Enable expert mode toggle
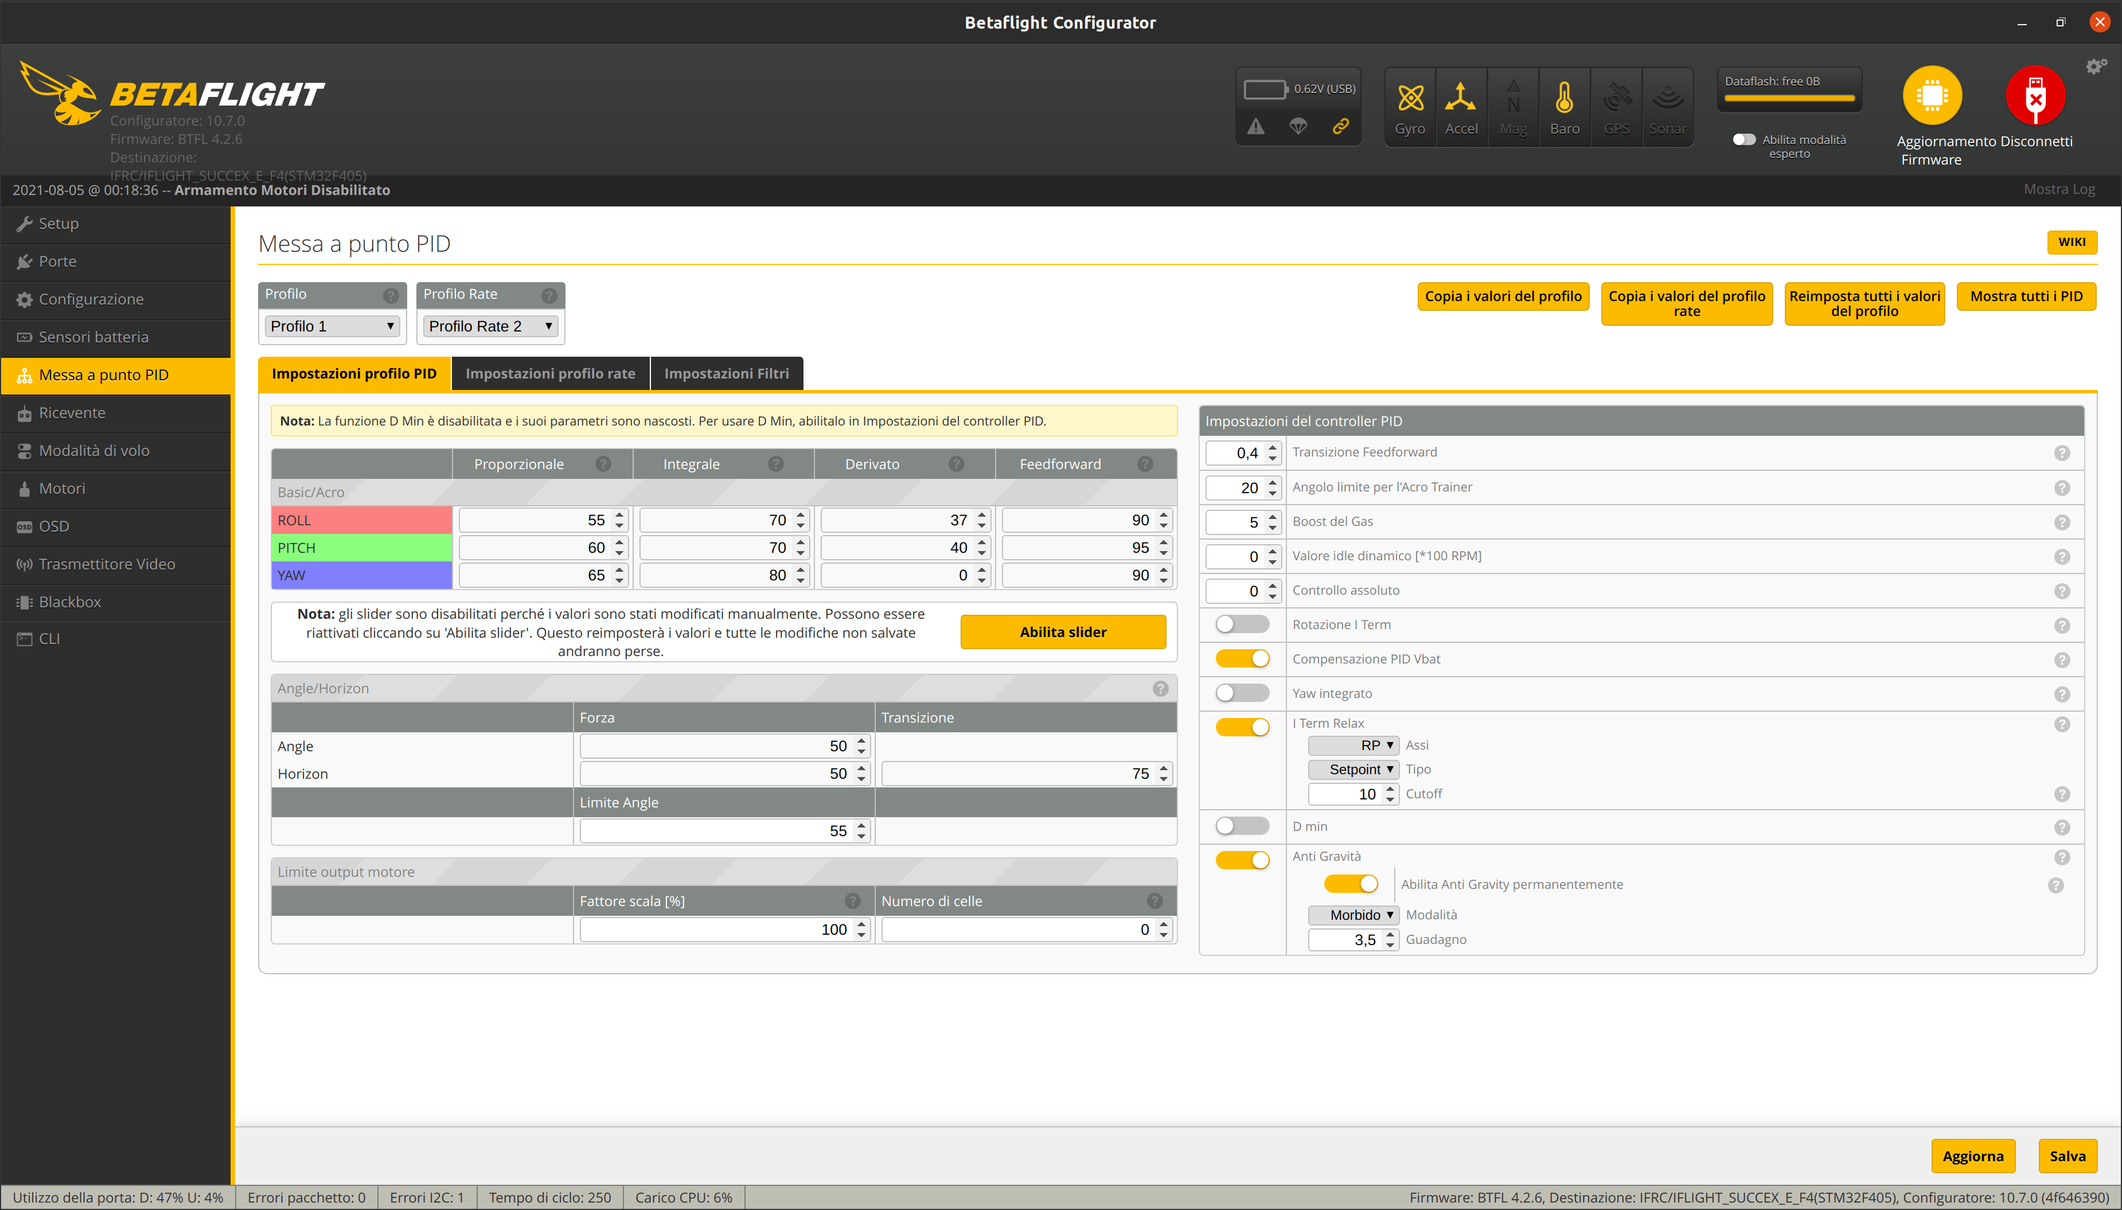 pos(1744,139)
